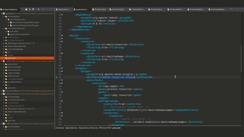Switch to ProductWebCo... editor tab
Image resolution: width=244 pixels, height=137 pixels.
197,10
